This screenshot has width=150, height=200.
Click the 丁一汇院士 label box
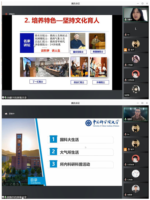38,82
